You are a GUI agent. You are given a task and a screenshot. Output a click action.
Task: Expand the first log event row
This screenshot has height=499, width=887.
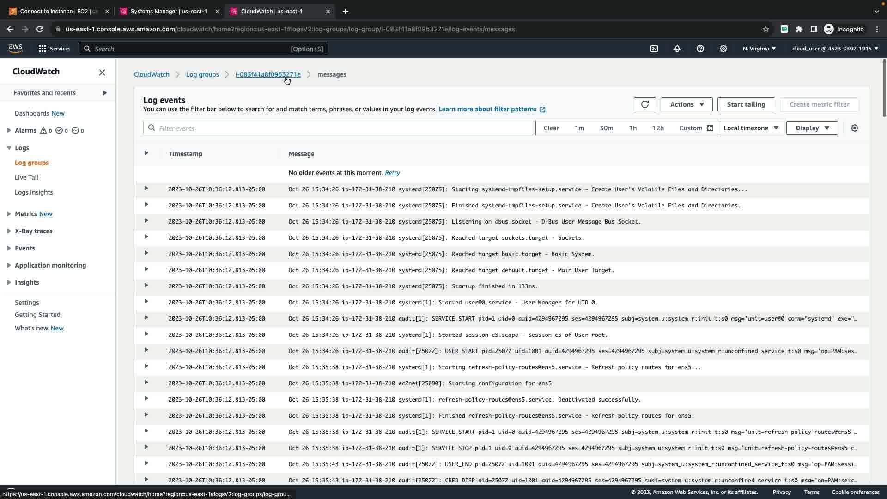pyautogui.click(x=146, y=189)
